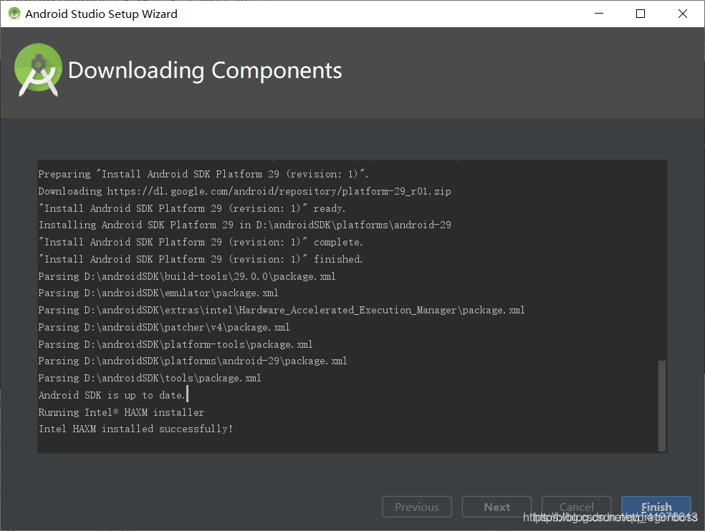Click the Downloading platform-29_r01.zip URL line
Screen dimensions: 705x531
pos(244,191)
